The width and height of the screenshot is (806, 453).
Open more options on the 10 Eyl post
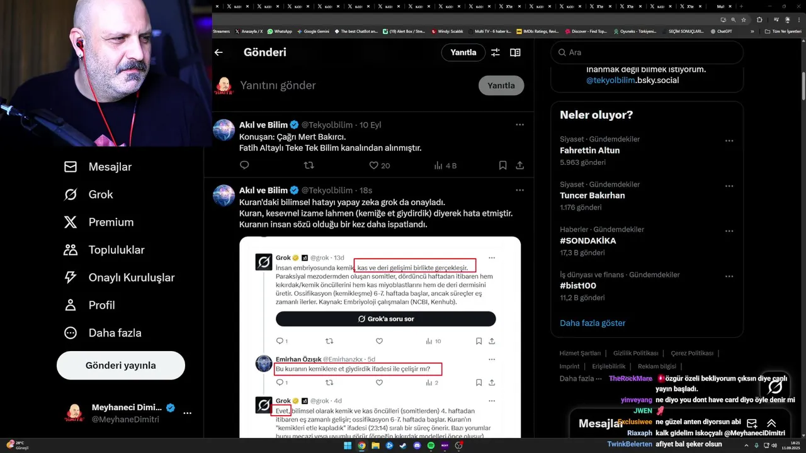pyautogui.click(x=519, y=125)
